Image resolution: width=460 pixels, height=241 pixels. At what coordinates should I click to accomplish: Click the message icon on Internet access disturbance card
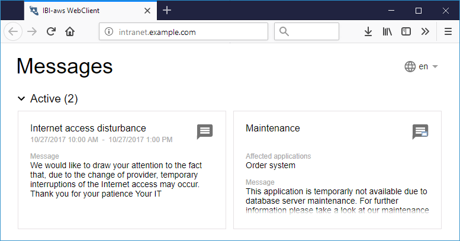205,131
